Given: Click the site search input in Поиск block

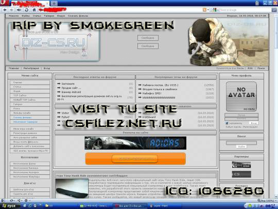Looking at the screenshot, I should 241,143.
